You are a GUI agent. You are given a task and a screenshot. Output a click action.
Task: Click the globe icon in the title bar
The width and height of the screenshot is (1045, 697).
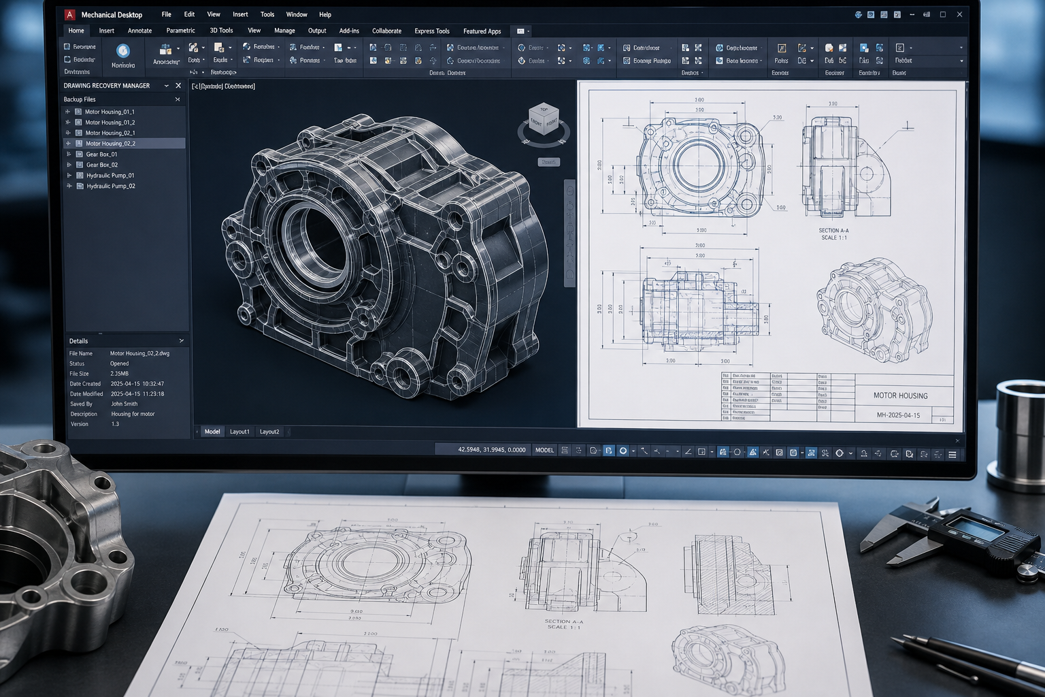coord(858,14)
